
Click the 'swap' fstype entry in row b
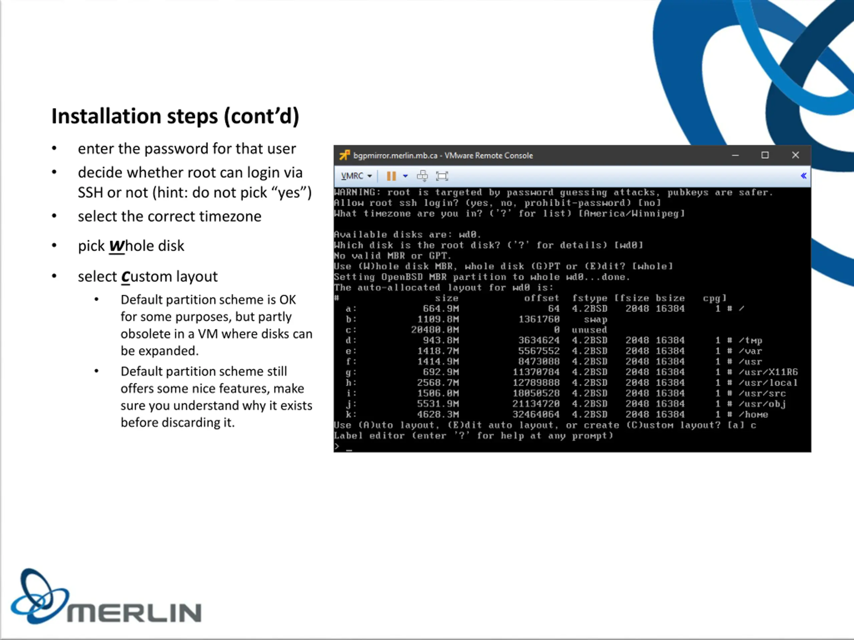tap(595, 319)
